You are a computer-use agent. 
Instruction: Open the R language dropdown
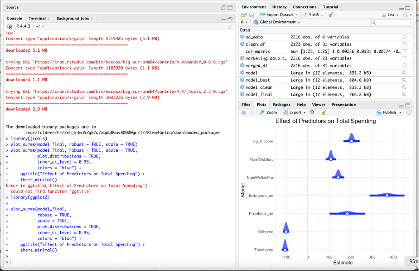point(244,22)
